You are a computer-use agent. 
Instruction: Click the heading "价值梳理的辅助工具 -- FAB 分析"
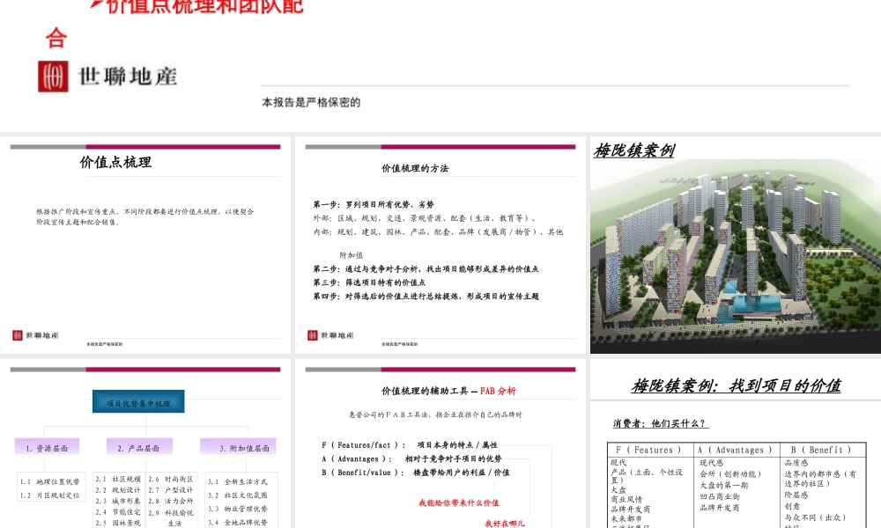[x=448, y=391]
